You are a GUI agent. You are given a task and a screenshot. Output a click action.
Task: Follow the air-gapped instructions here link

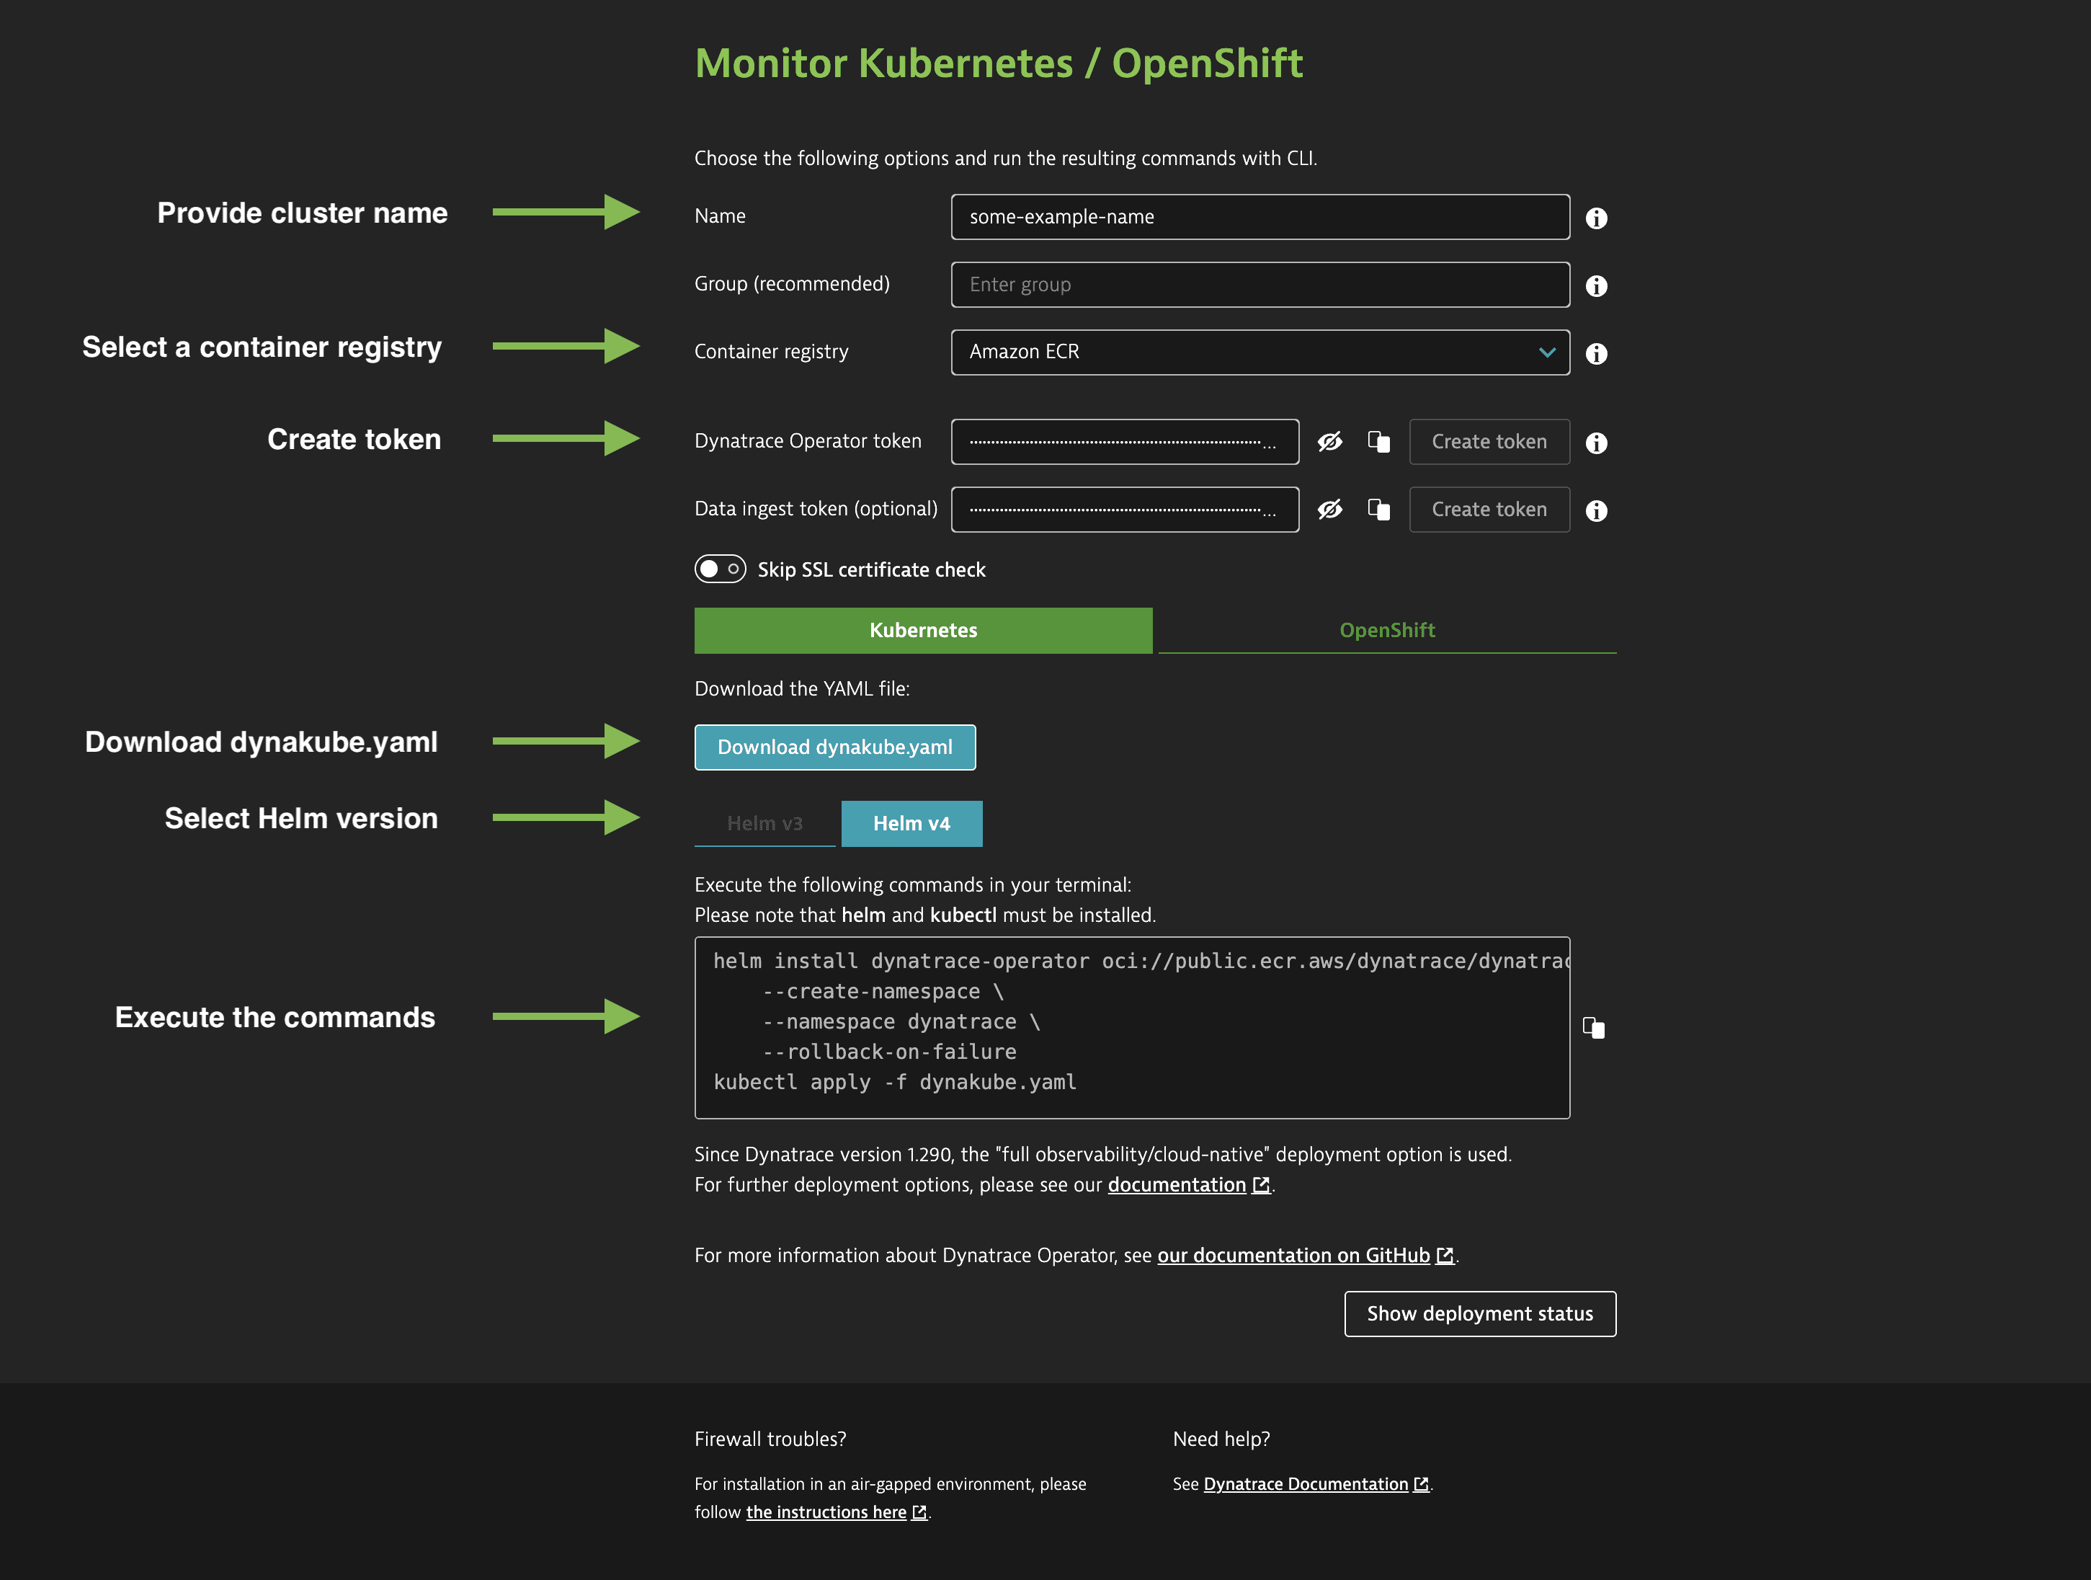837,1513
